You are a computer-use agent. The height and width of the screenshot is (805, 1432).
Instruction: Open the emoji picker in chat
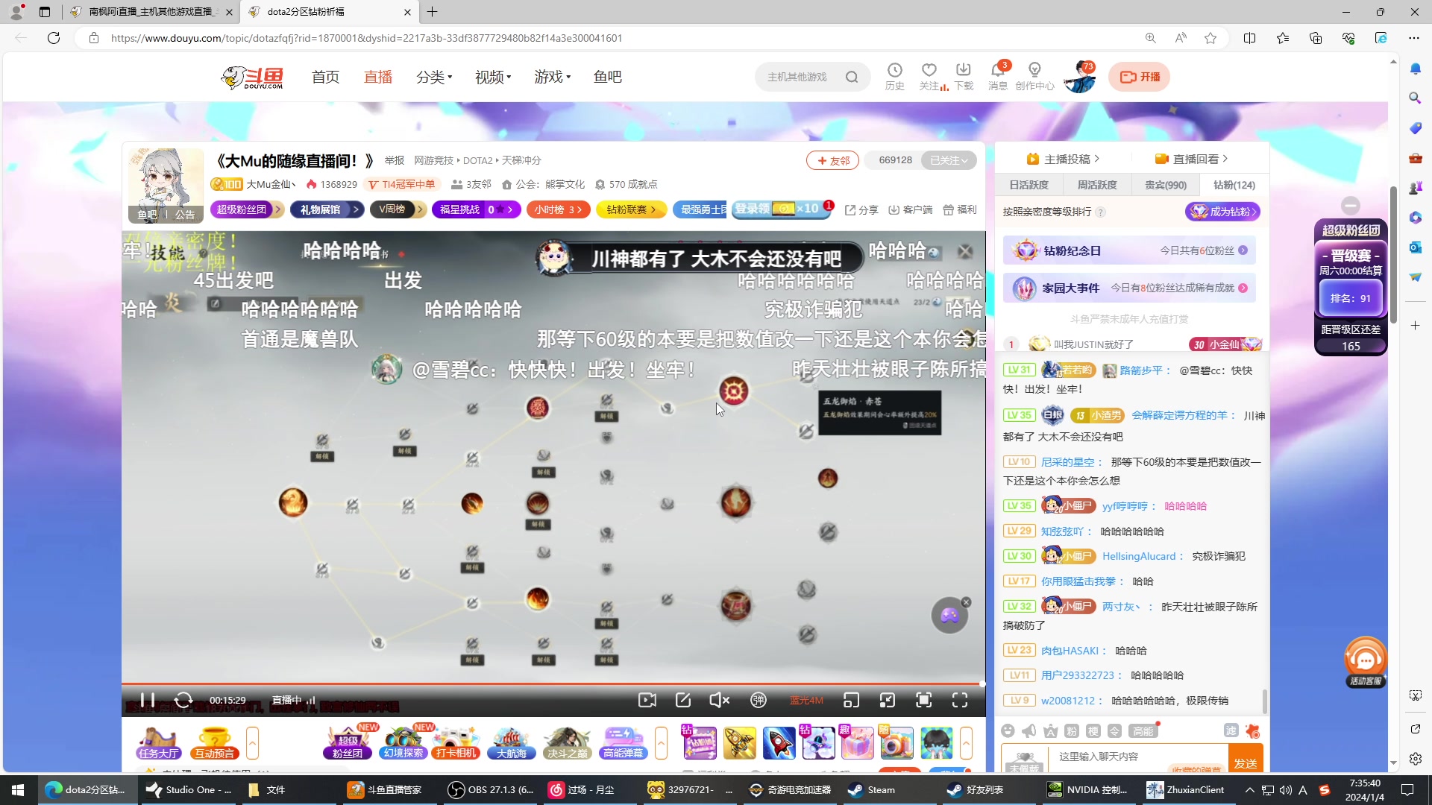1008,731
